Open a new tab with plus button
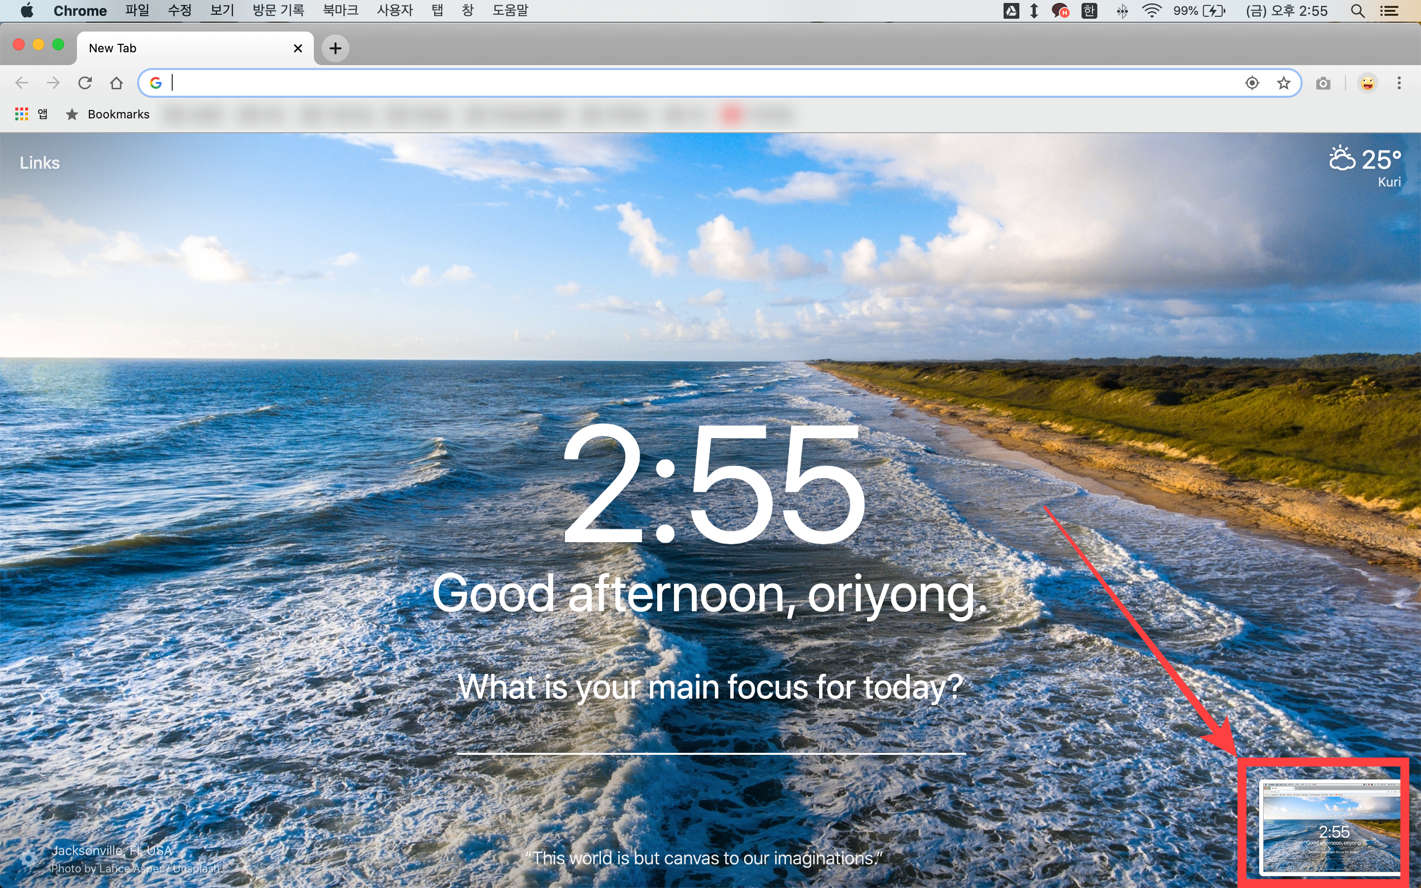The image size is (1421, 888). tap(336, 48)
